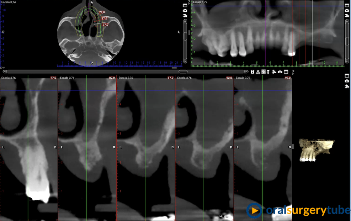This screenshot has width=351, height=221.
Task: Maximize the axial view panel
Action: click(185, 5)
